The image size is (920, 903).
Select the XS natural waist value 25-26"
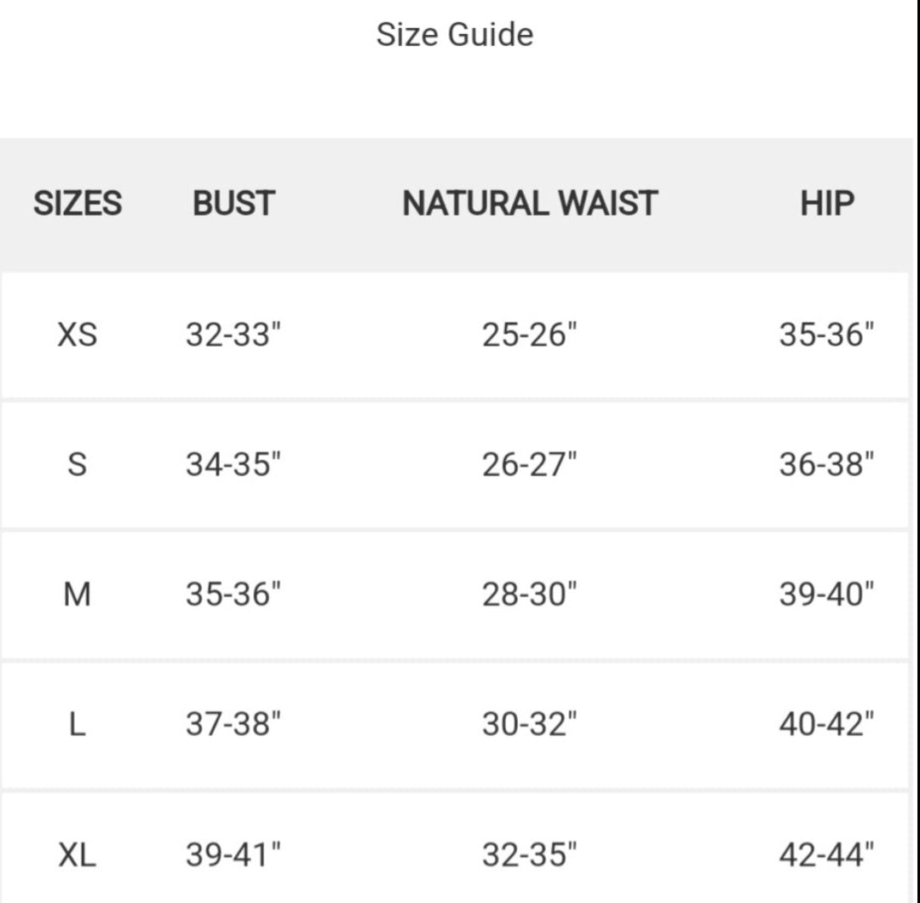[530, 335]
